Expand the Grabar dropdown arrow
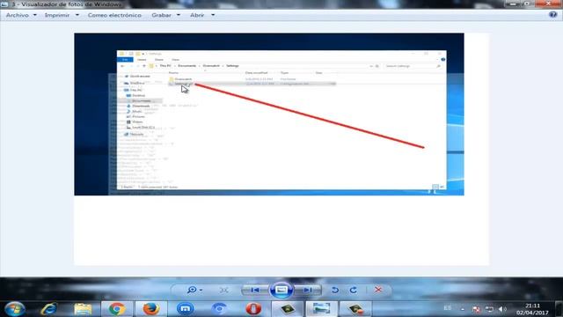This screenshot has width=563, height=317. (179, 15)
